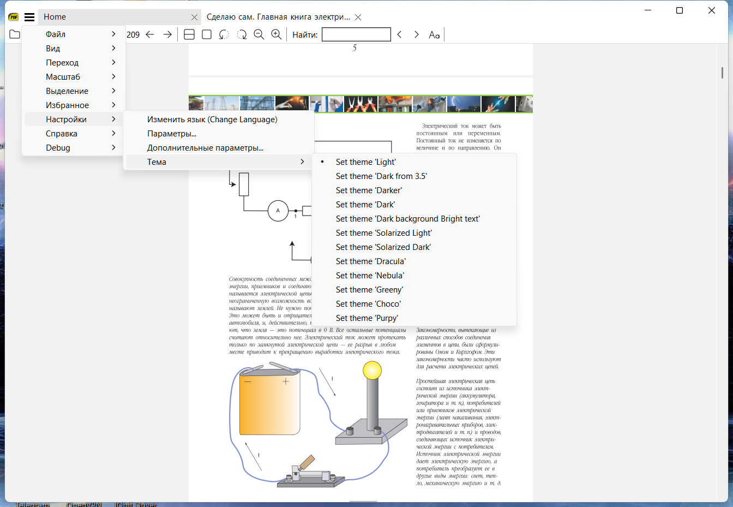
Task: Toggle match case search icon
Action: [x=434, y=34]
